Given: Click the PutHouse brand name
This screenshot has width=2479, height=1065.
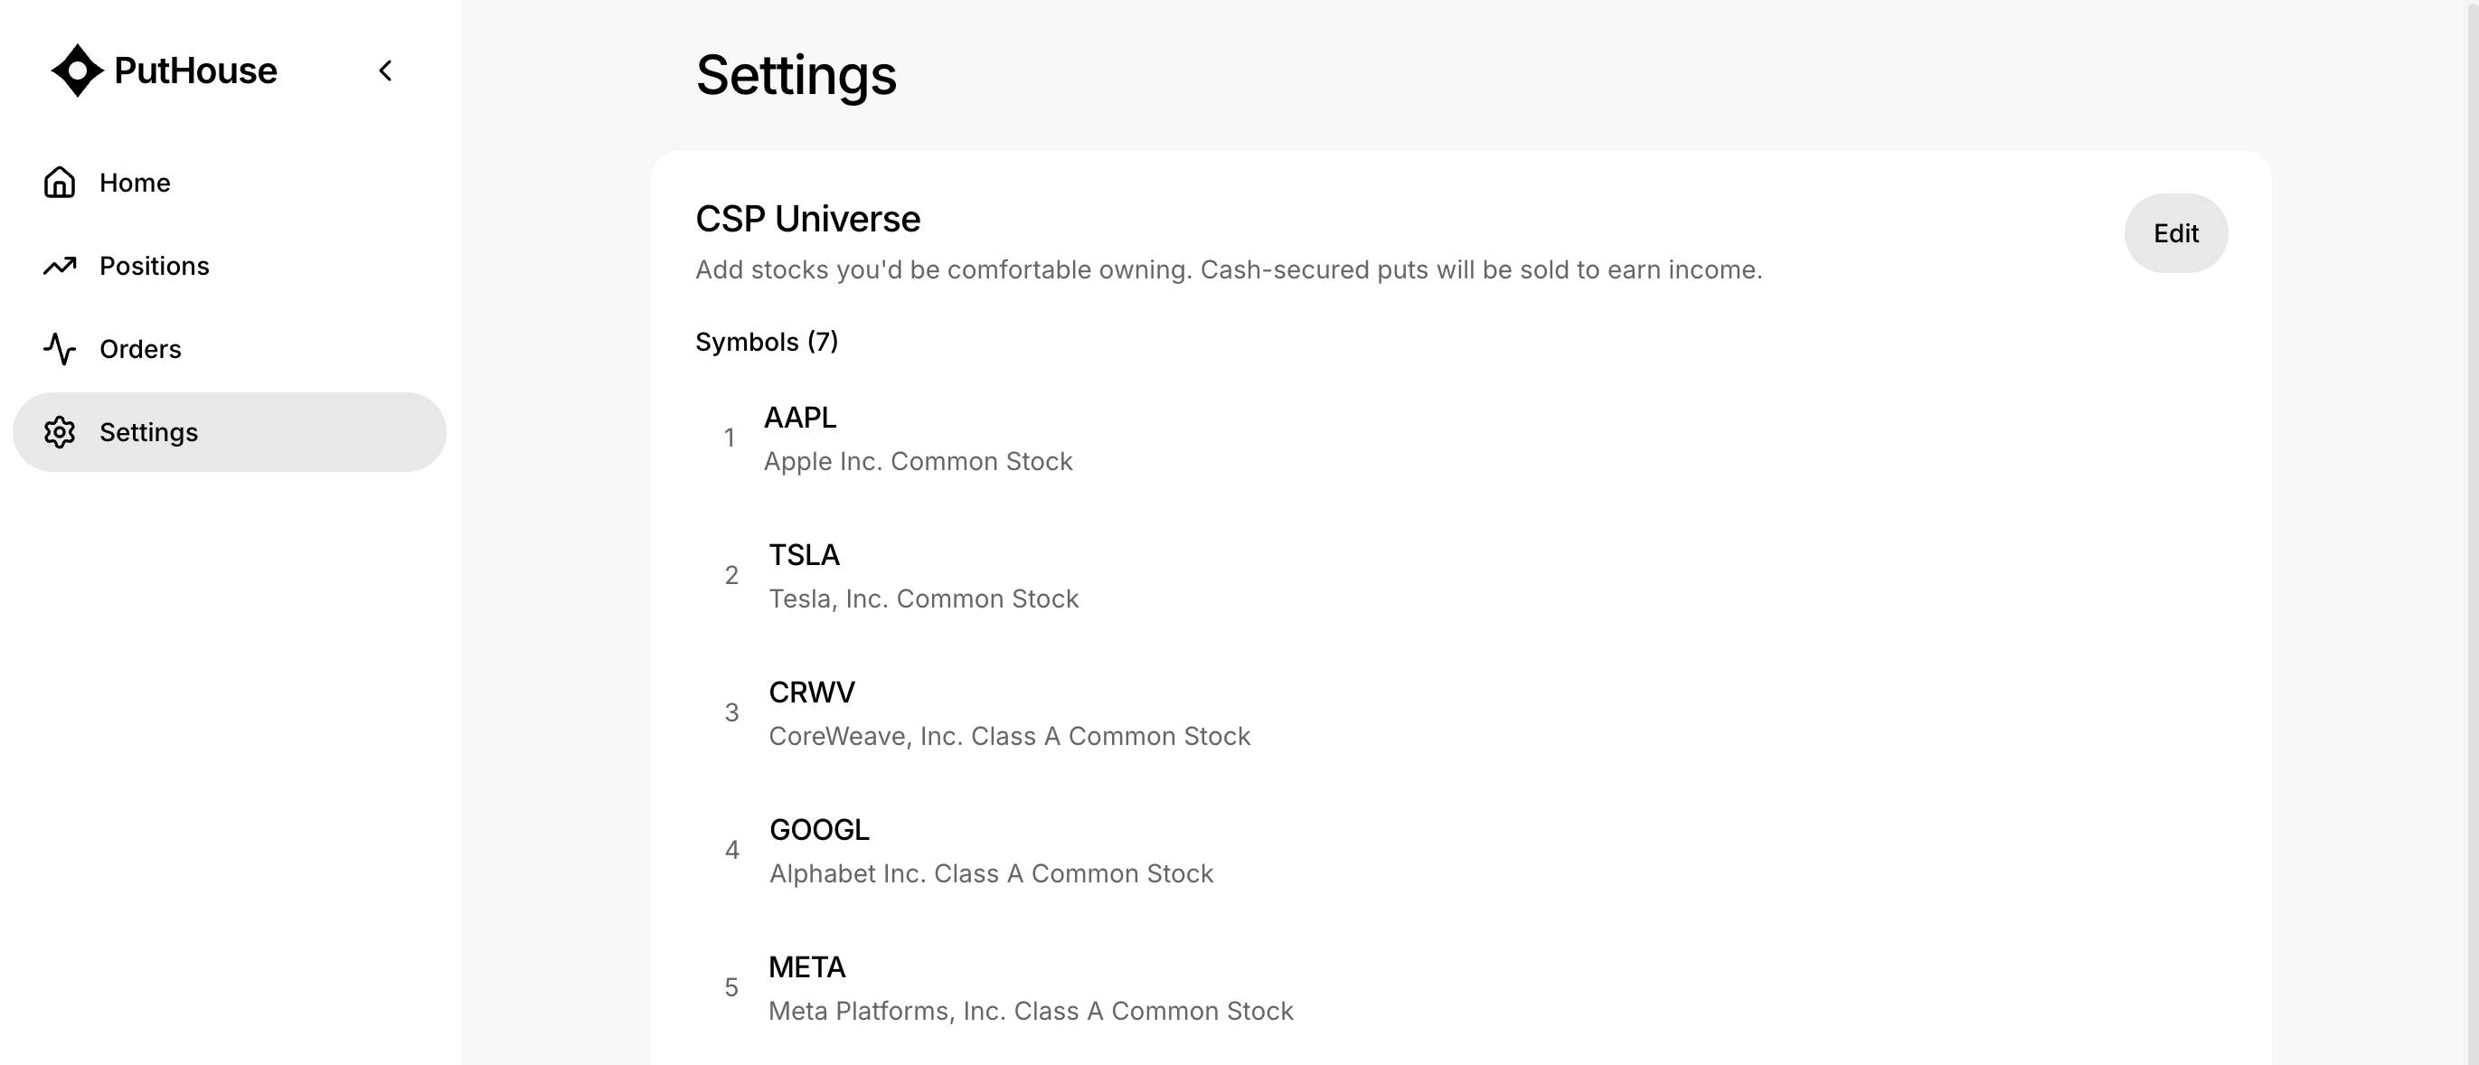Looking at the screenshot, I should pos(195,71).
